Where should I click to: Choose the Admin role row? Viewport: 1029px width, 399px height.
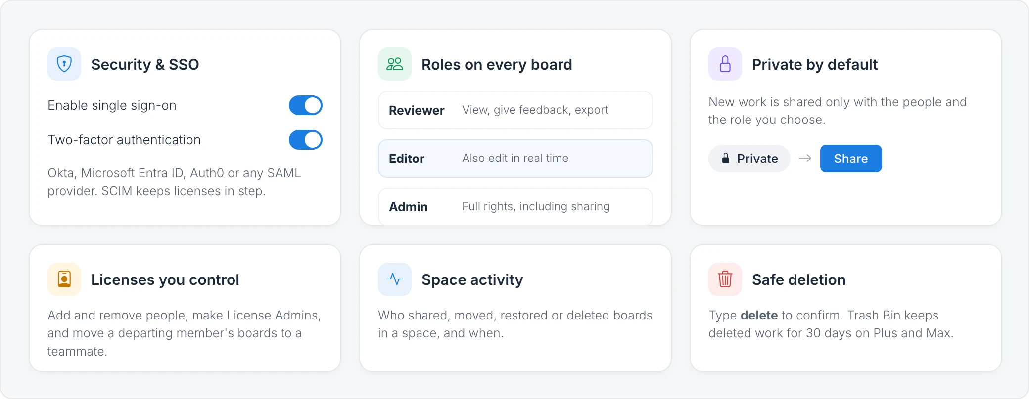[515, 206]
